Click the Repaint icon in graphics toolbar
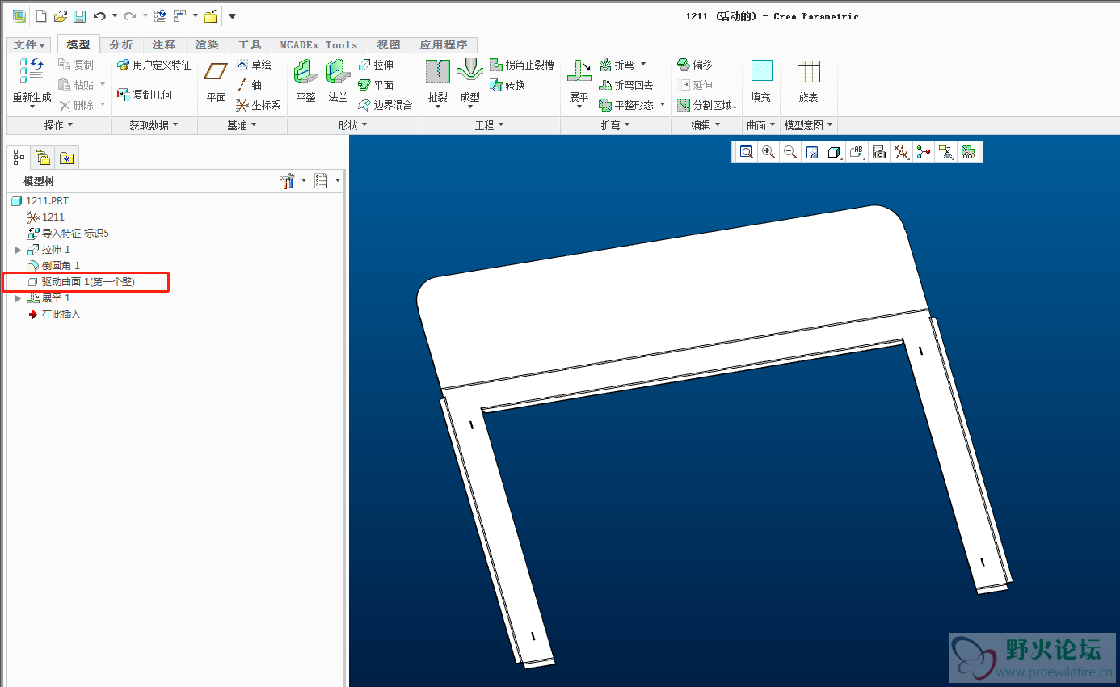The image size is (1120, 687). click(x=812, y=152)
